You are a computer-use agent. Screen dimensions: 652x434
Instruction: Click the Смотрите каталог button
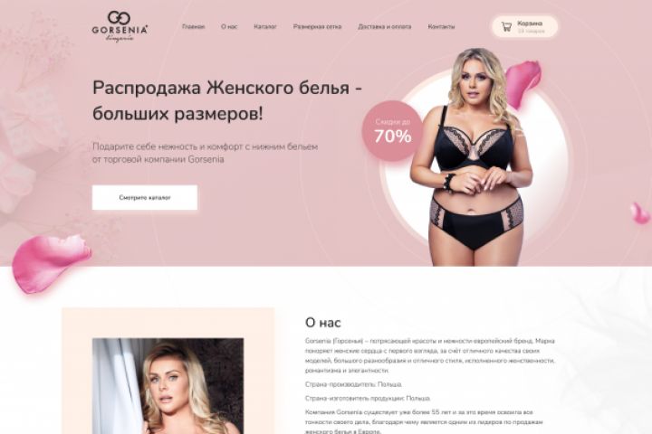[145, 198]
